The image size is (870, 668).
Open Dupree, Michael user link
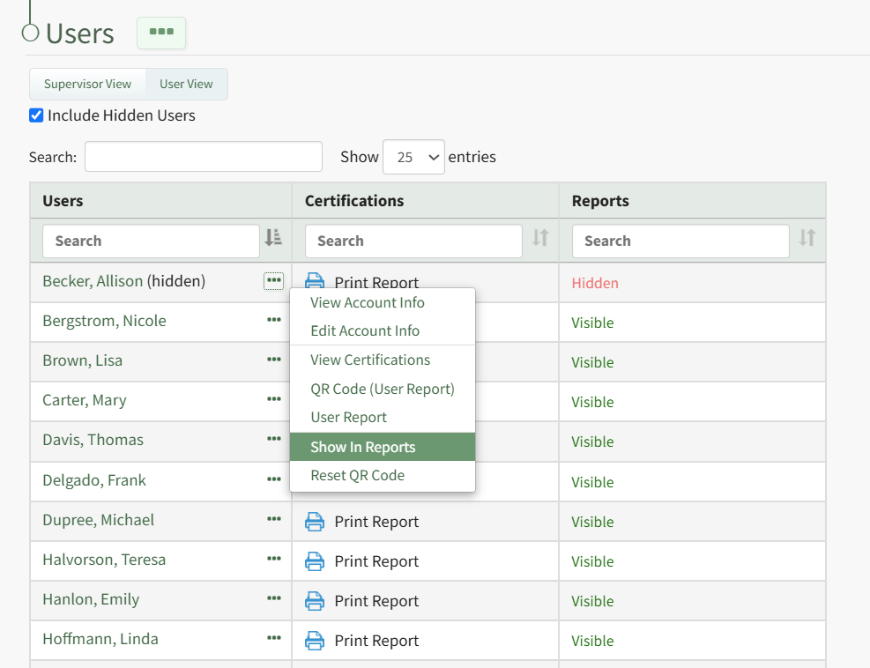coord(98,520)
